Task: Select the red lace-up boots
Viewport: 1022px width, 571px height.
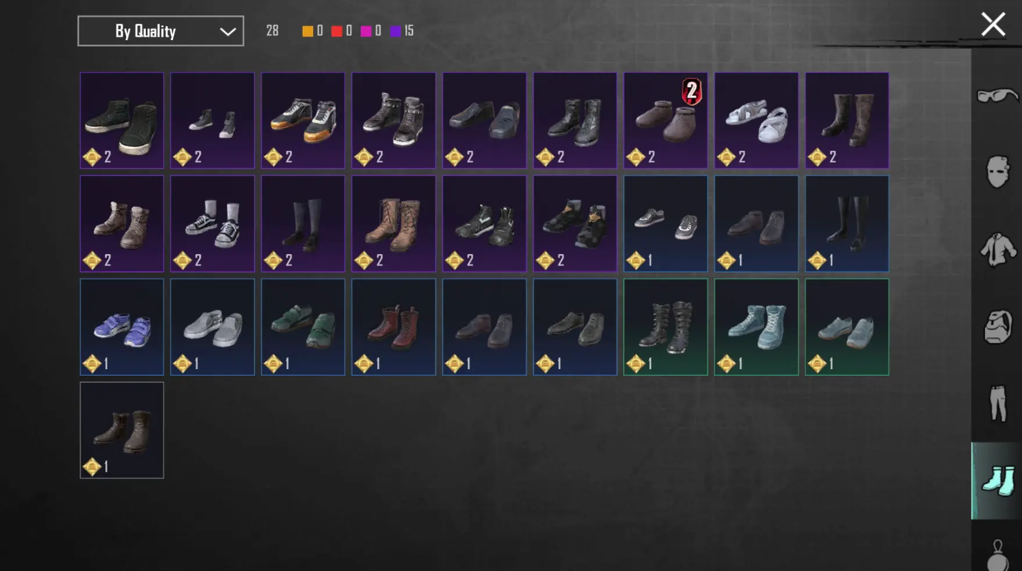Action: pos(393,327)
